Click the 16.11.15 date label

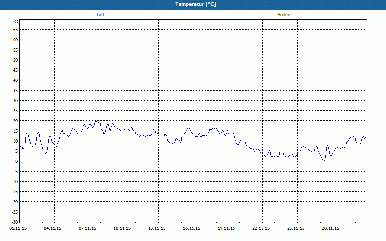point(192,228)
